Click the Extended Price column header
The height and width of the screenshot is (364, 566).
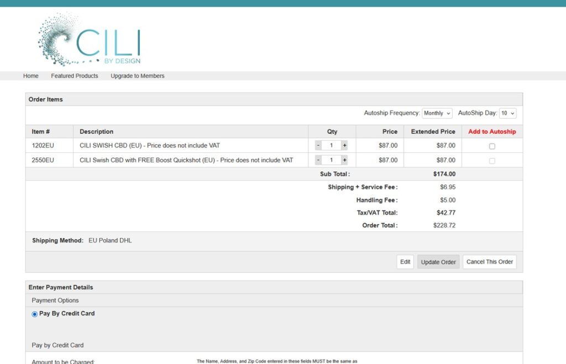[433, 131]
